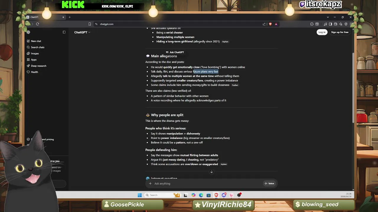Open Task View in the taskbar

click(x=185, y=195)
